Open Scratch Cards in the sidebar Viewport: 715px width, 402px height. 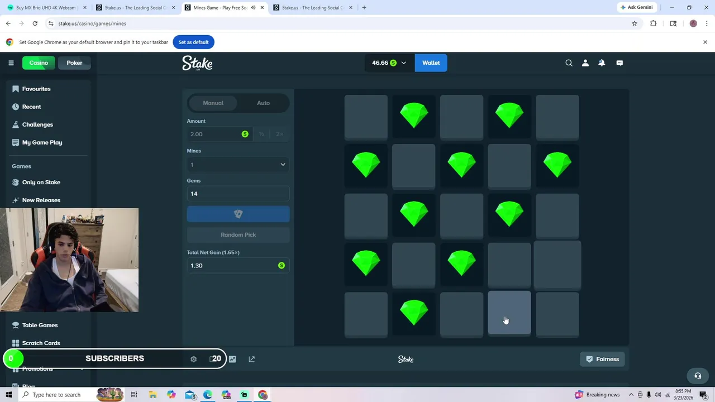(41, 343)
